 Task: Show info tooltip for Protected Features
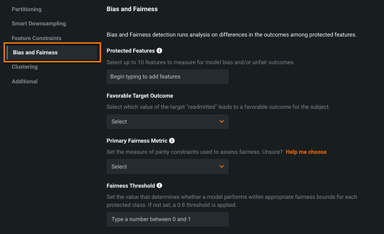pyautogui.click(x=160, y=51)
